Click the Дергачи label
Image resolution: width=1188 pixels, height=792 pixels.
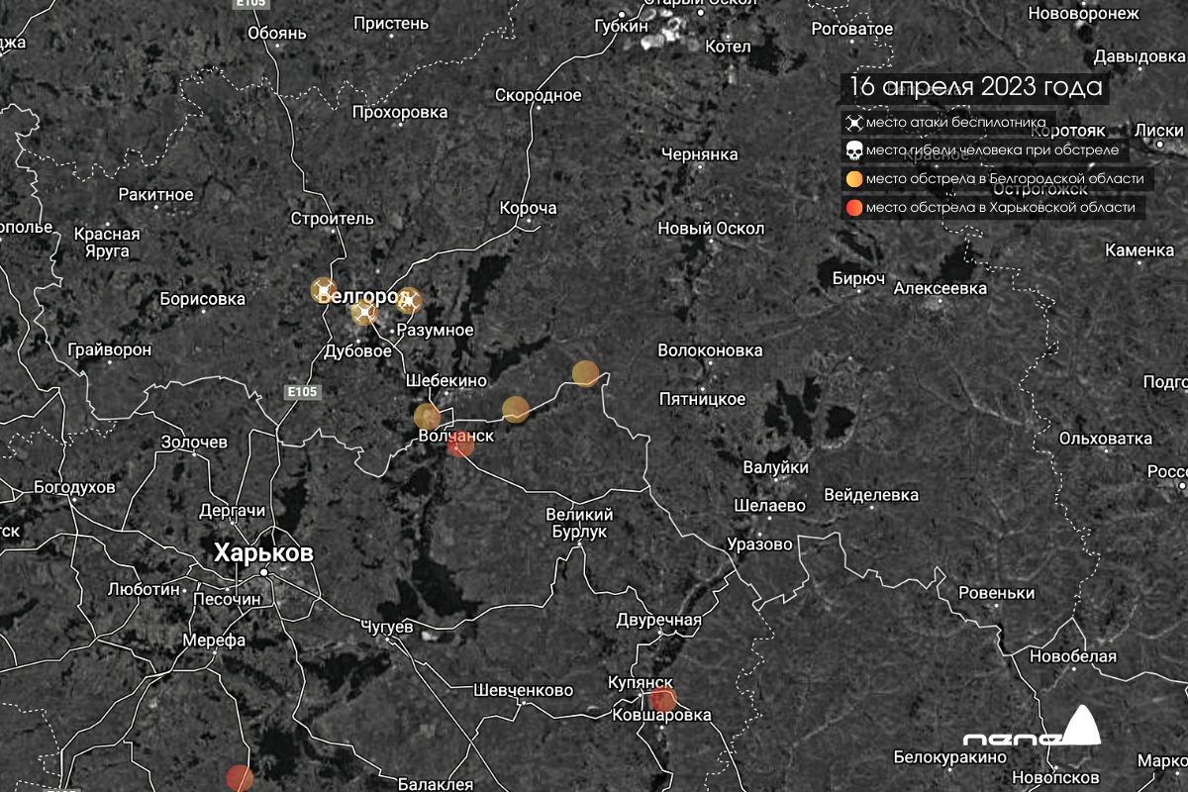233,511
